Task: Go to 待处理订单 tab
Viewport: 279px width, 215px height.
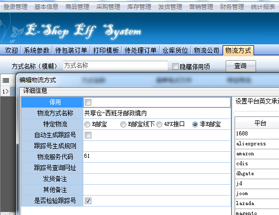Action: [x=140, y=50]
